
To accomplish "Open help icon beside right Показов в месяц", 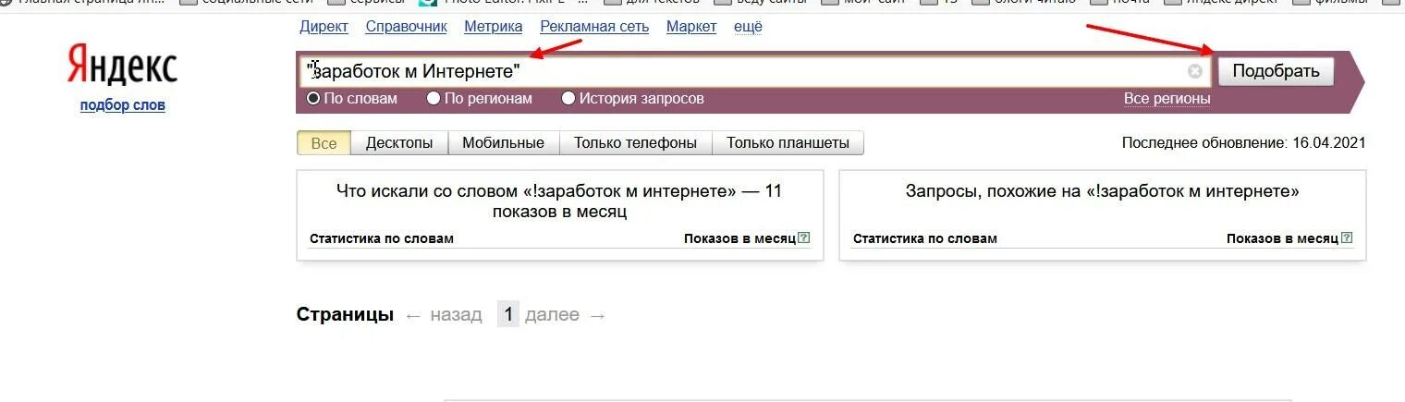I will (x=1347, y=238).
